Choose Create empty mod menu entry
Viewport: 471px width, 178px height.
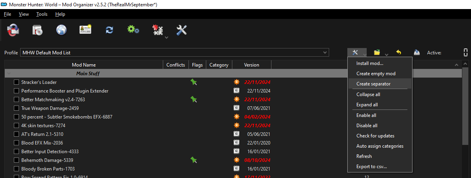click(380, 74)
